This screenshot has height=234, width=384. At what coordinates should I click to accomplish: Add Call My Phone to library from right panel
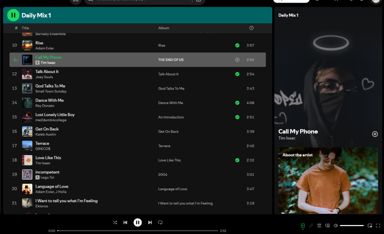pos(375,134)
